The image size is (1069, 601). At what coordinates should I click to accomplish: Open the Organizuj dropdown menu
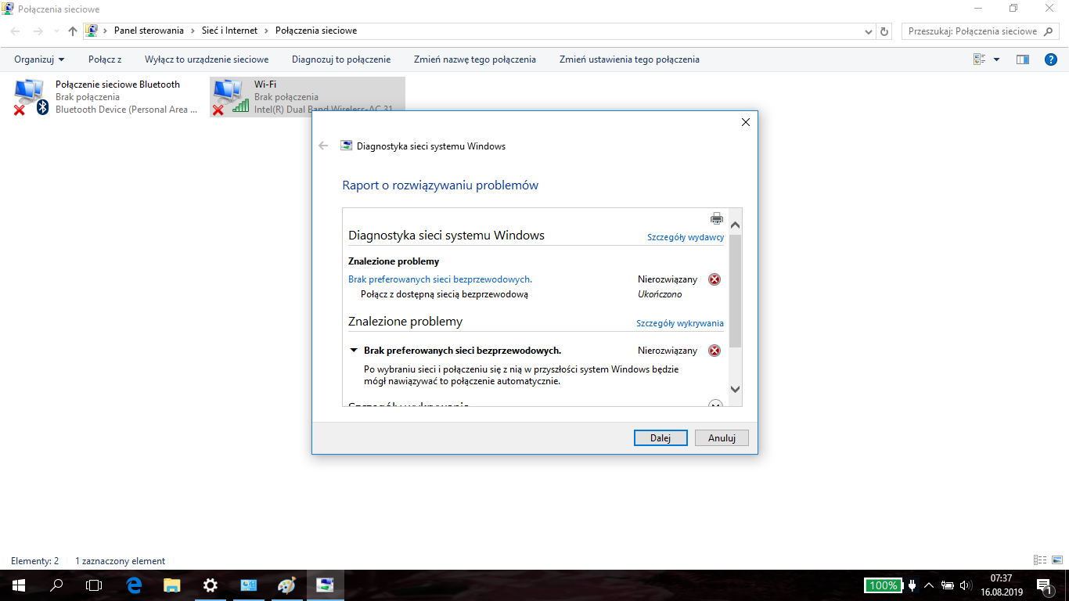coord(39,59)
